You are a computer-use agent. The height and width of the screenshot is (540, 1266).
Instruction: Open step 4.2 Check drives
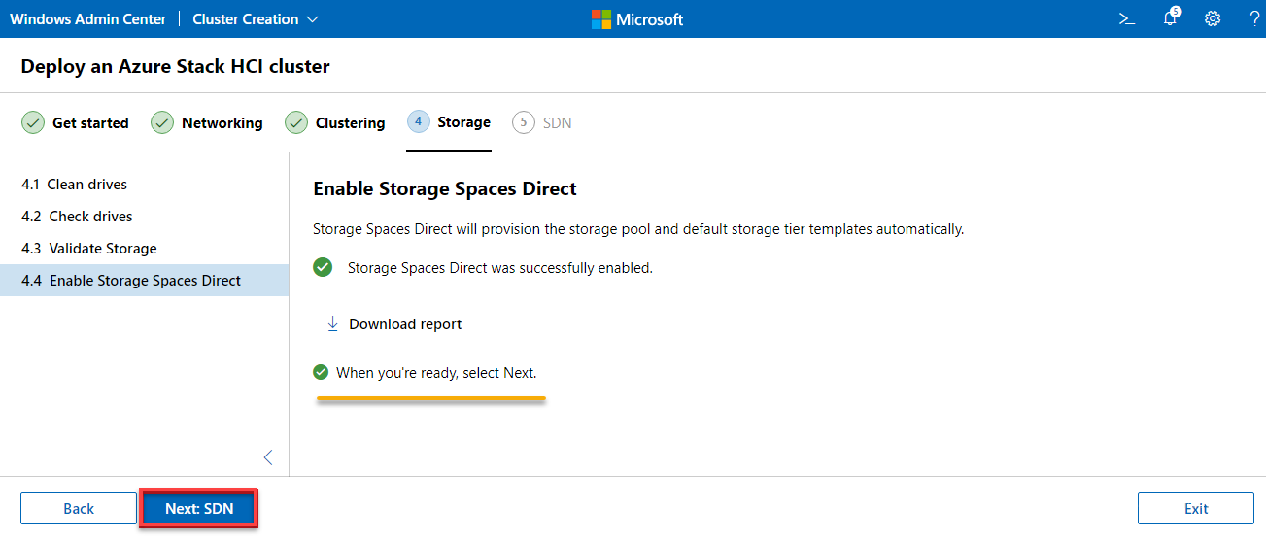[x=144, y=217]
